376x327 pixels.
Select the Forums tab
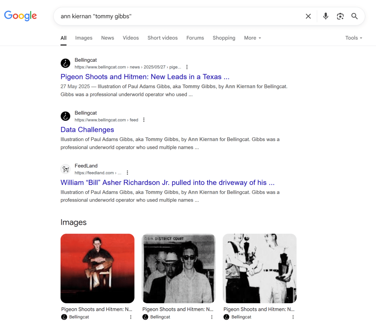pyautogui.click(x=195, y=38)
